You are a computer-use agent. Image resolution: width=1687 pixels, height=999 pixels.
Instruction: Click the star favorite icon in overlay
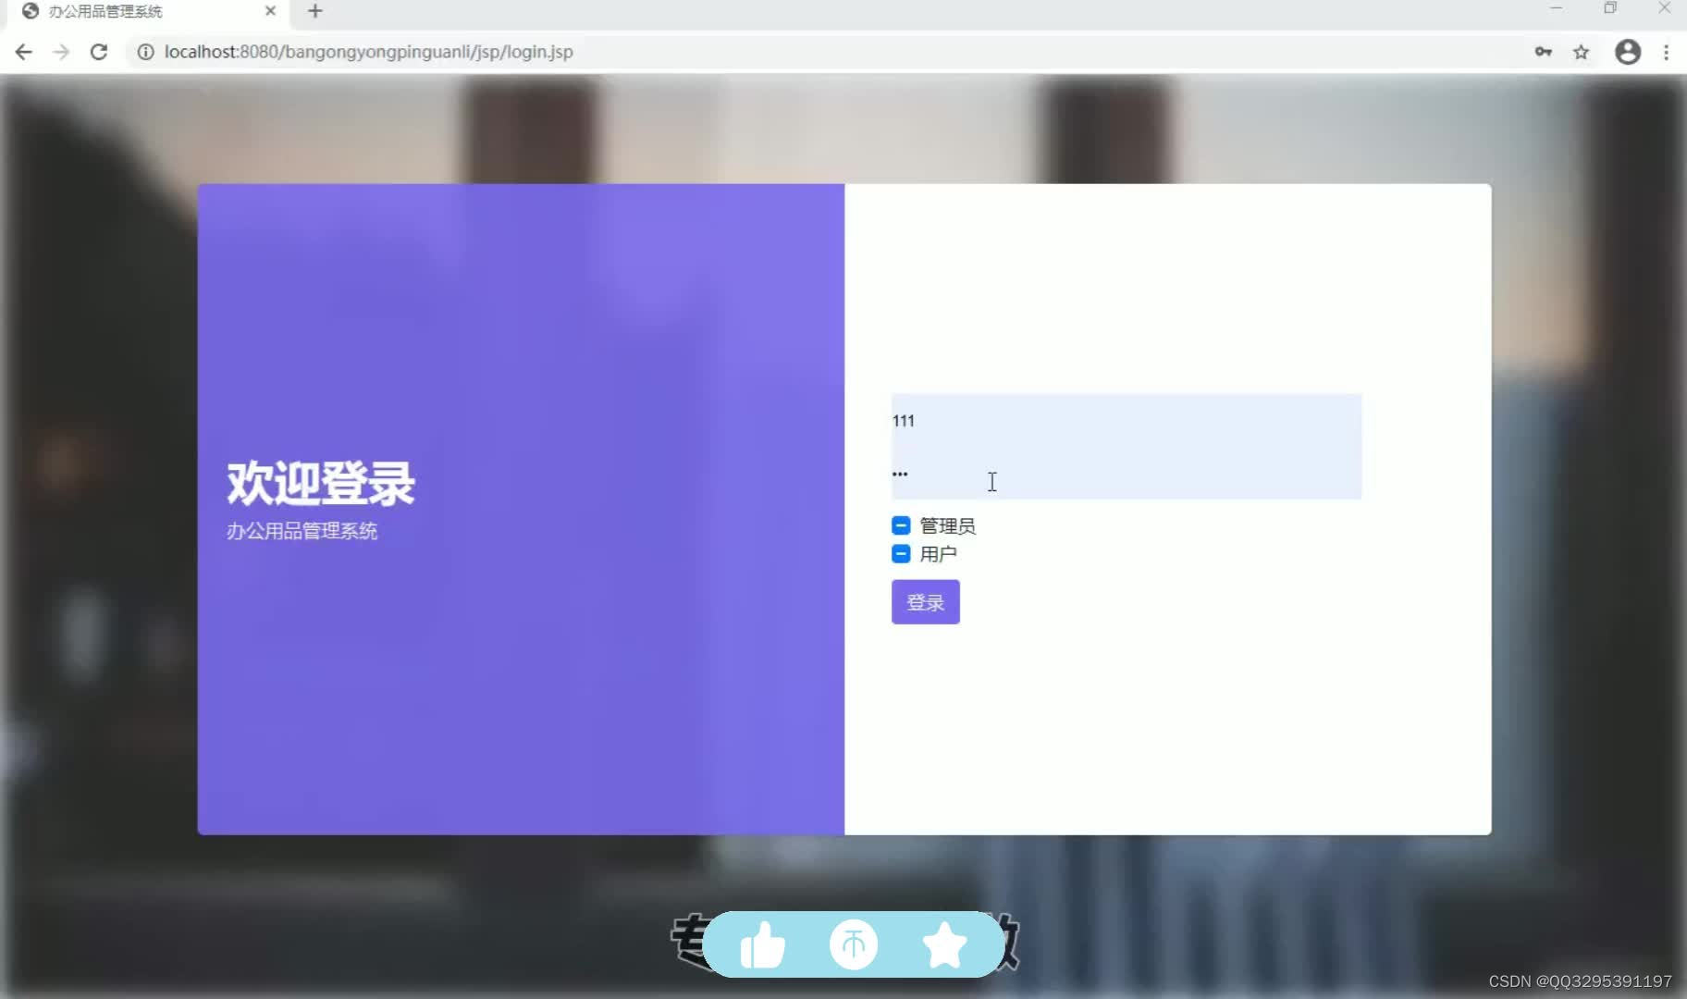pos(944,945)
